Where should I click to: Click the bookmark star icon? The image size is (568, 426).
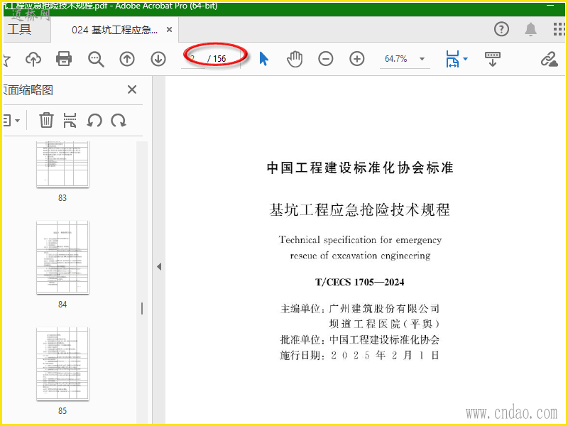click(6, 59)
